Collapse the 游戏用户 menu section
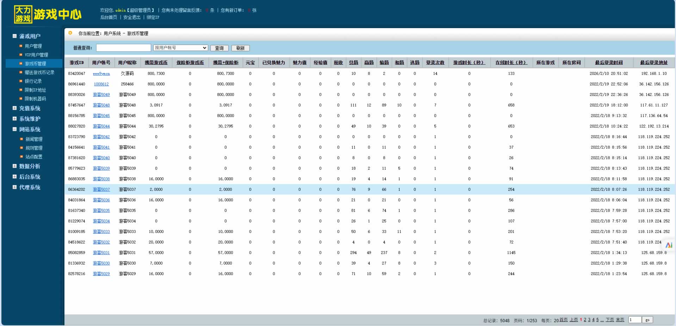Image resolution: width=676 pixels, height=326 pixels. click(x=15, y=36)
